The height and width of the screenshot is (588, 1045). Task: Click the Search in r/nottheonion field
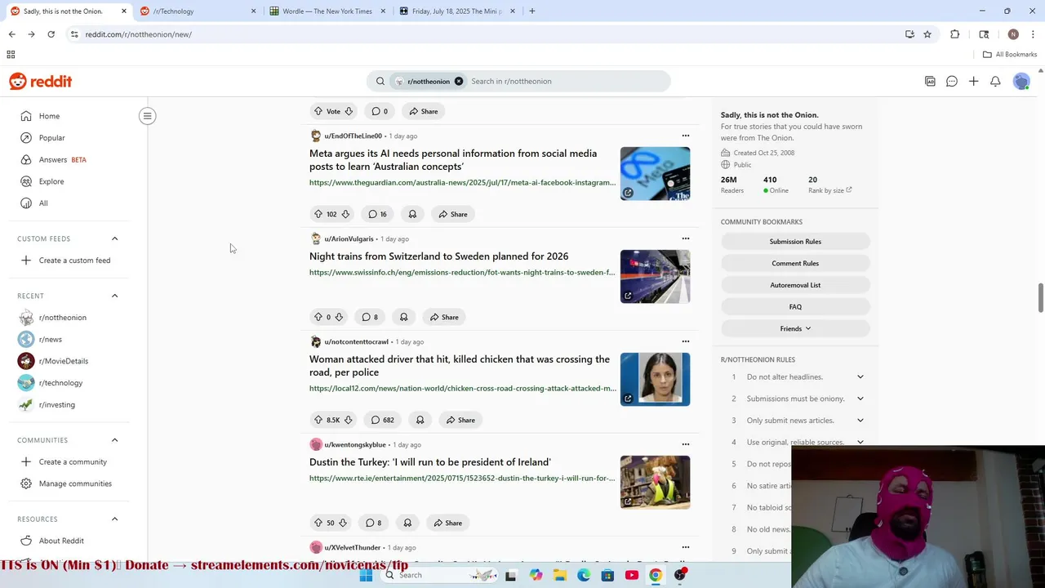567,81
